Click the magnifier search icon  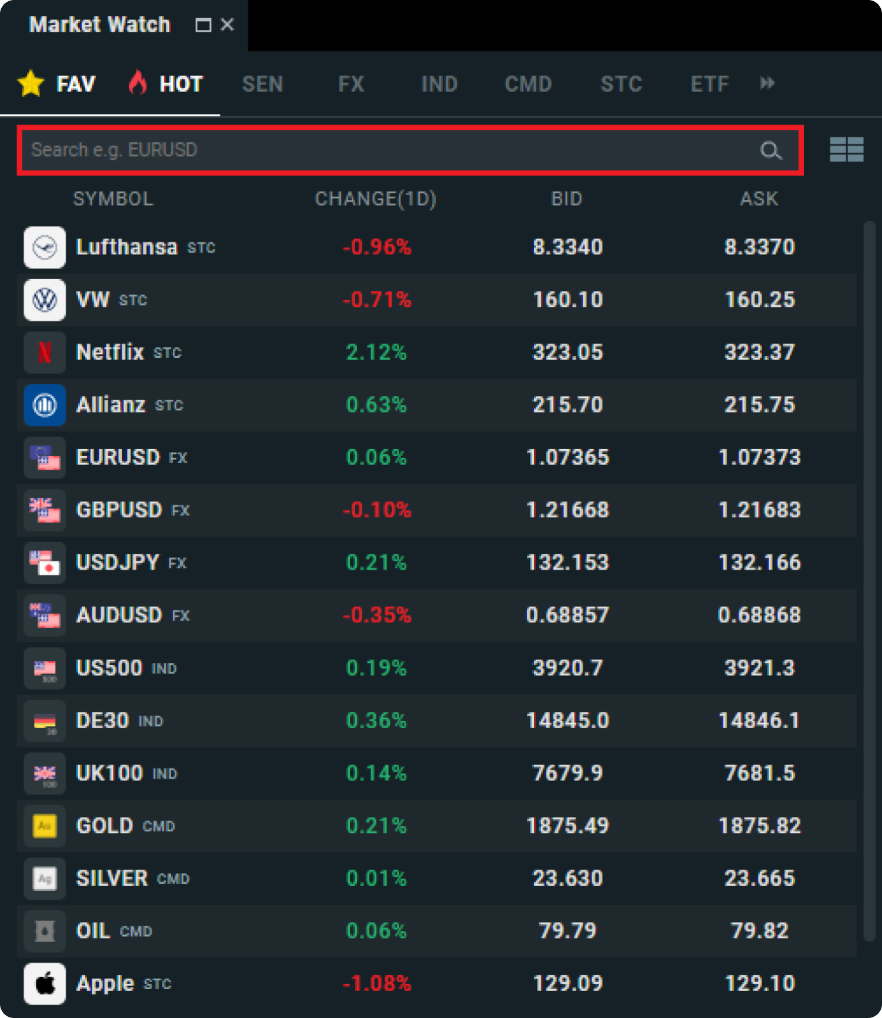point(771,150)
